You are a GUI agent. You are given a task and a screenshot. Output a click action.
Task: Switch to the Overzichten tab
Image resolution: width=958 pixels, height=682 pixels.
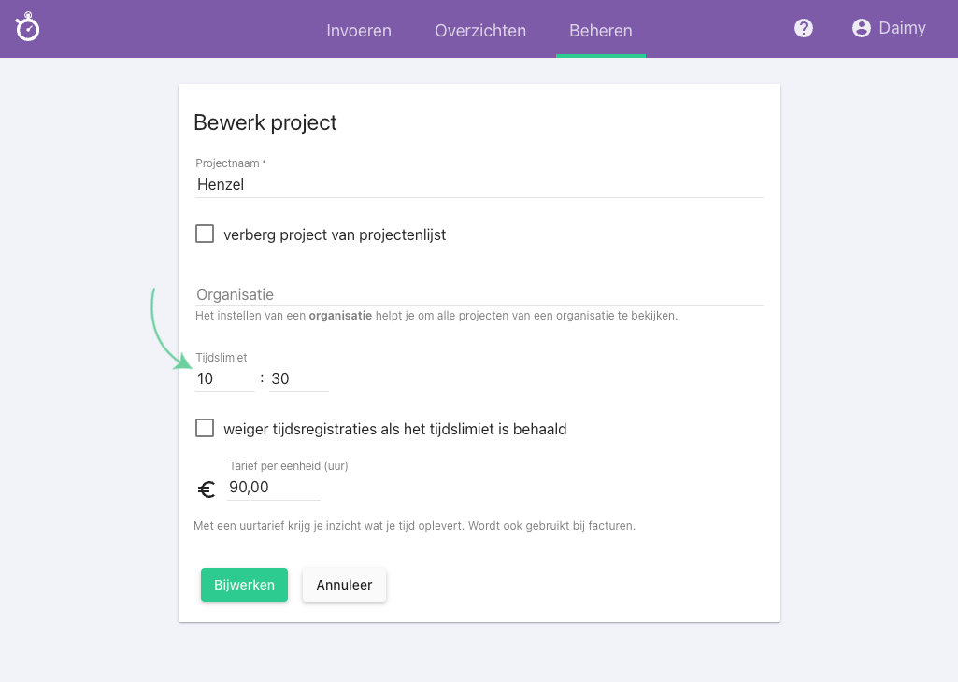pyautogui.click(x=480, y=31)
